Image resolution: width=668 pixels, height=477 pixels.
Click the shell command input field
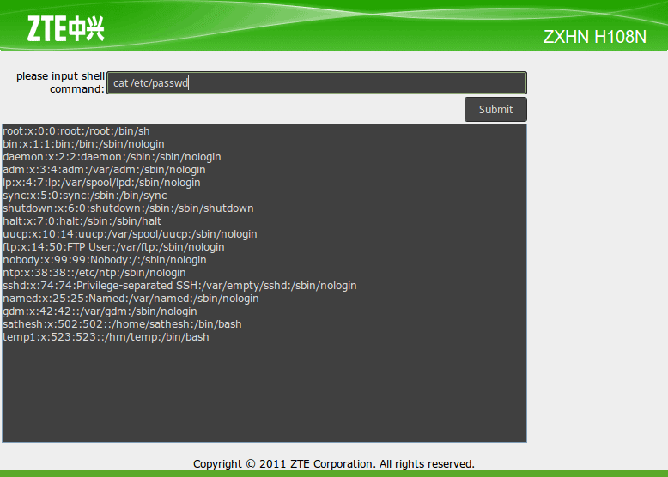[x=317, y=82]
